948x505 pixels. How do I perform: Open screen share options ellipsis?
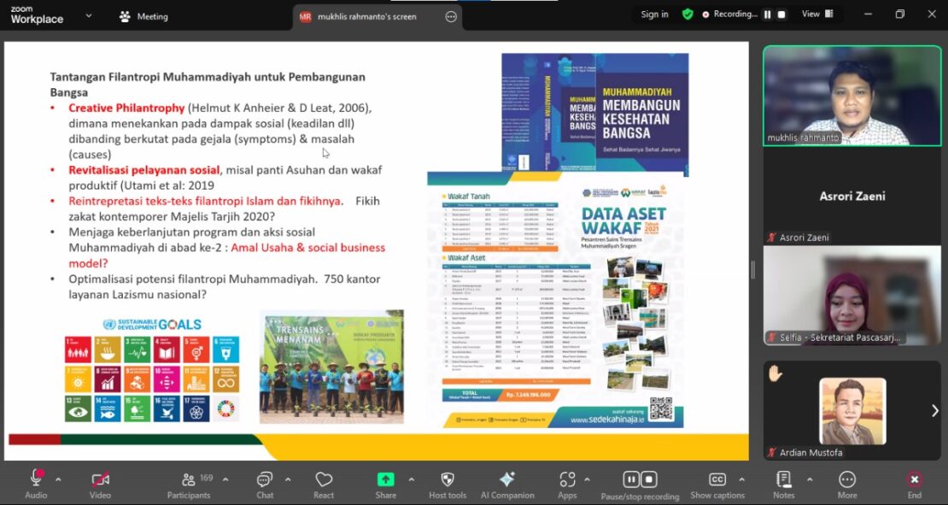click(451, 17)
